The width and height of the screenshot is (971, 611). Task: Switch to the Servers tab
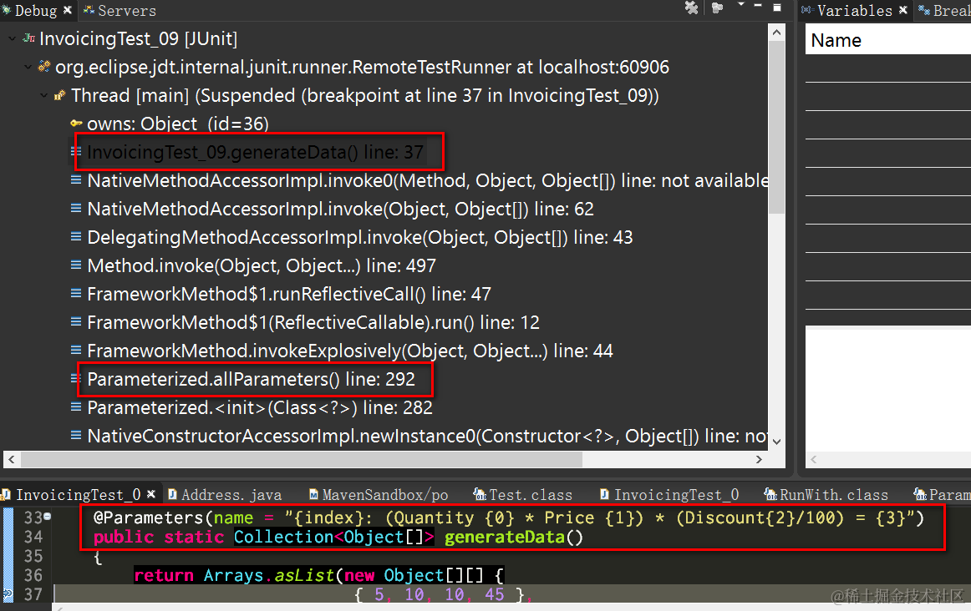tap(119, 11)
